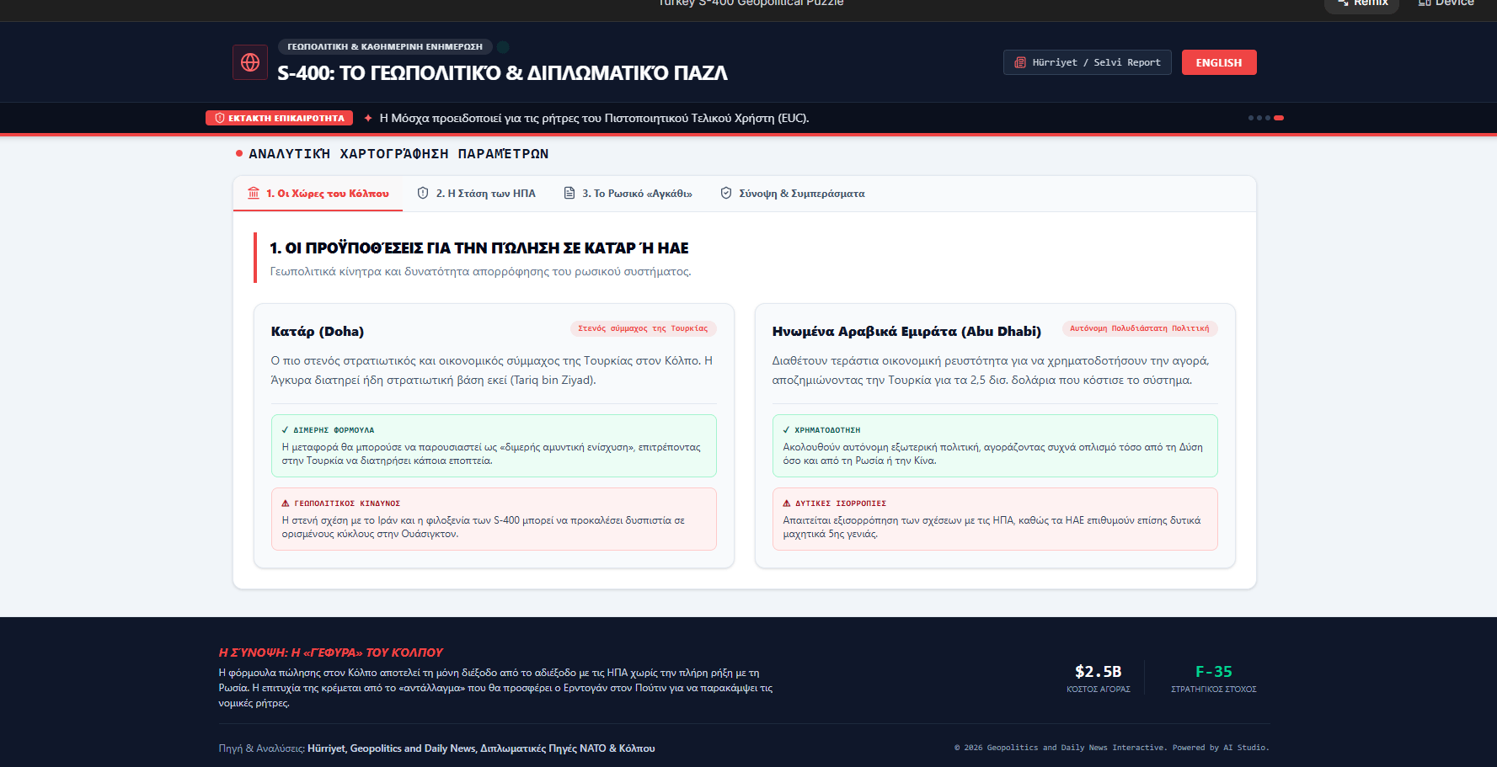
Task: Click the checkmark icon next to ΔΙΜΕΡΗΣ ΦΟΡΜΟΥΛΑ
Action: click(285, 429)
